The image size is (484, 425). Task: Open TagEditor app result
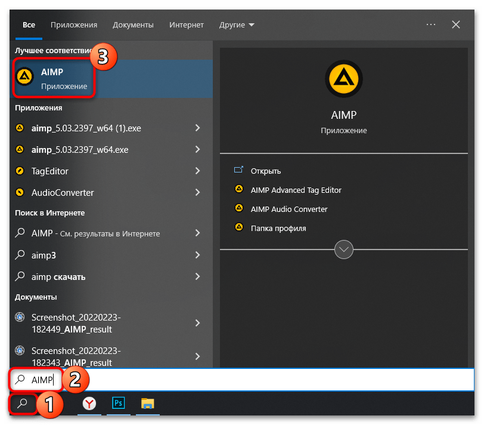[x=50, y=171]
